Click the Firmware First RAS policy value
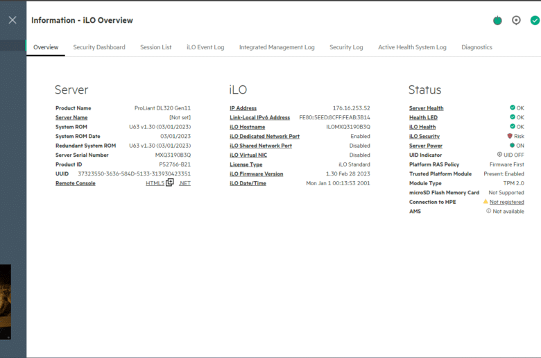 click(x=506, y=164)
